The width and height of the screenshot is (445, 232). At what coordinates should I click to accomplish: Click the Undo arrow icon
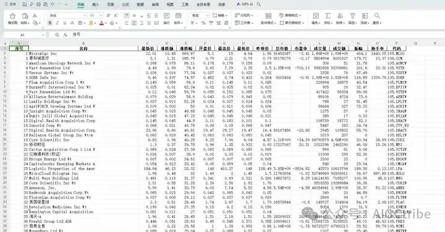coord(53,4)
